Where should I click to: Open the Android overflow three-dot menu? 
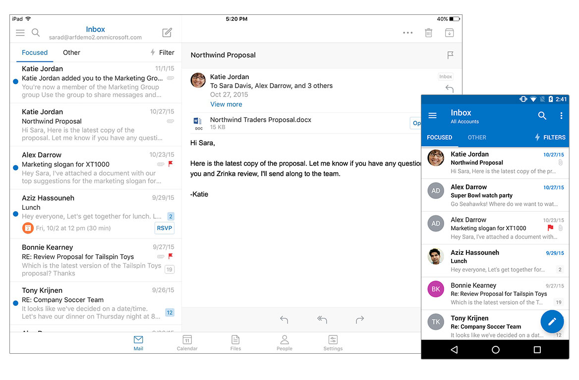pos(561,115)
